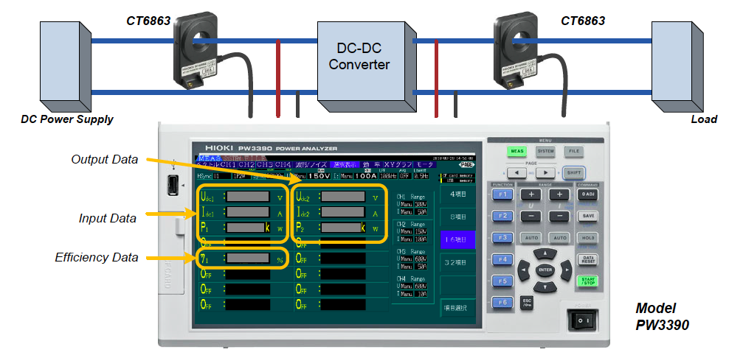Raise current range with I plus key
Image resolution: width=729 pixels, height=358 pixels.
pyautogui.click(x=560, y=194)
